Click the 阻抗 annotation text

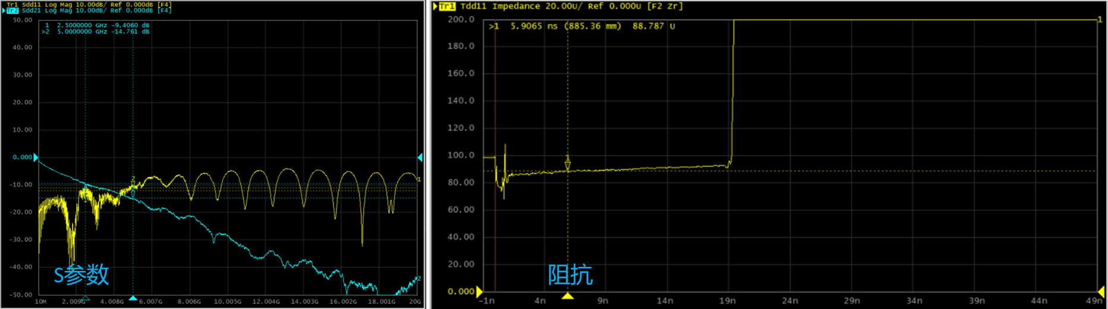[x=570, y=275]
